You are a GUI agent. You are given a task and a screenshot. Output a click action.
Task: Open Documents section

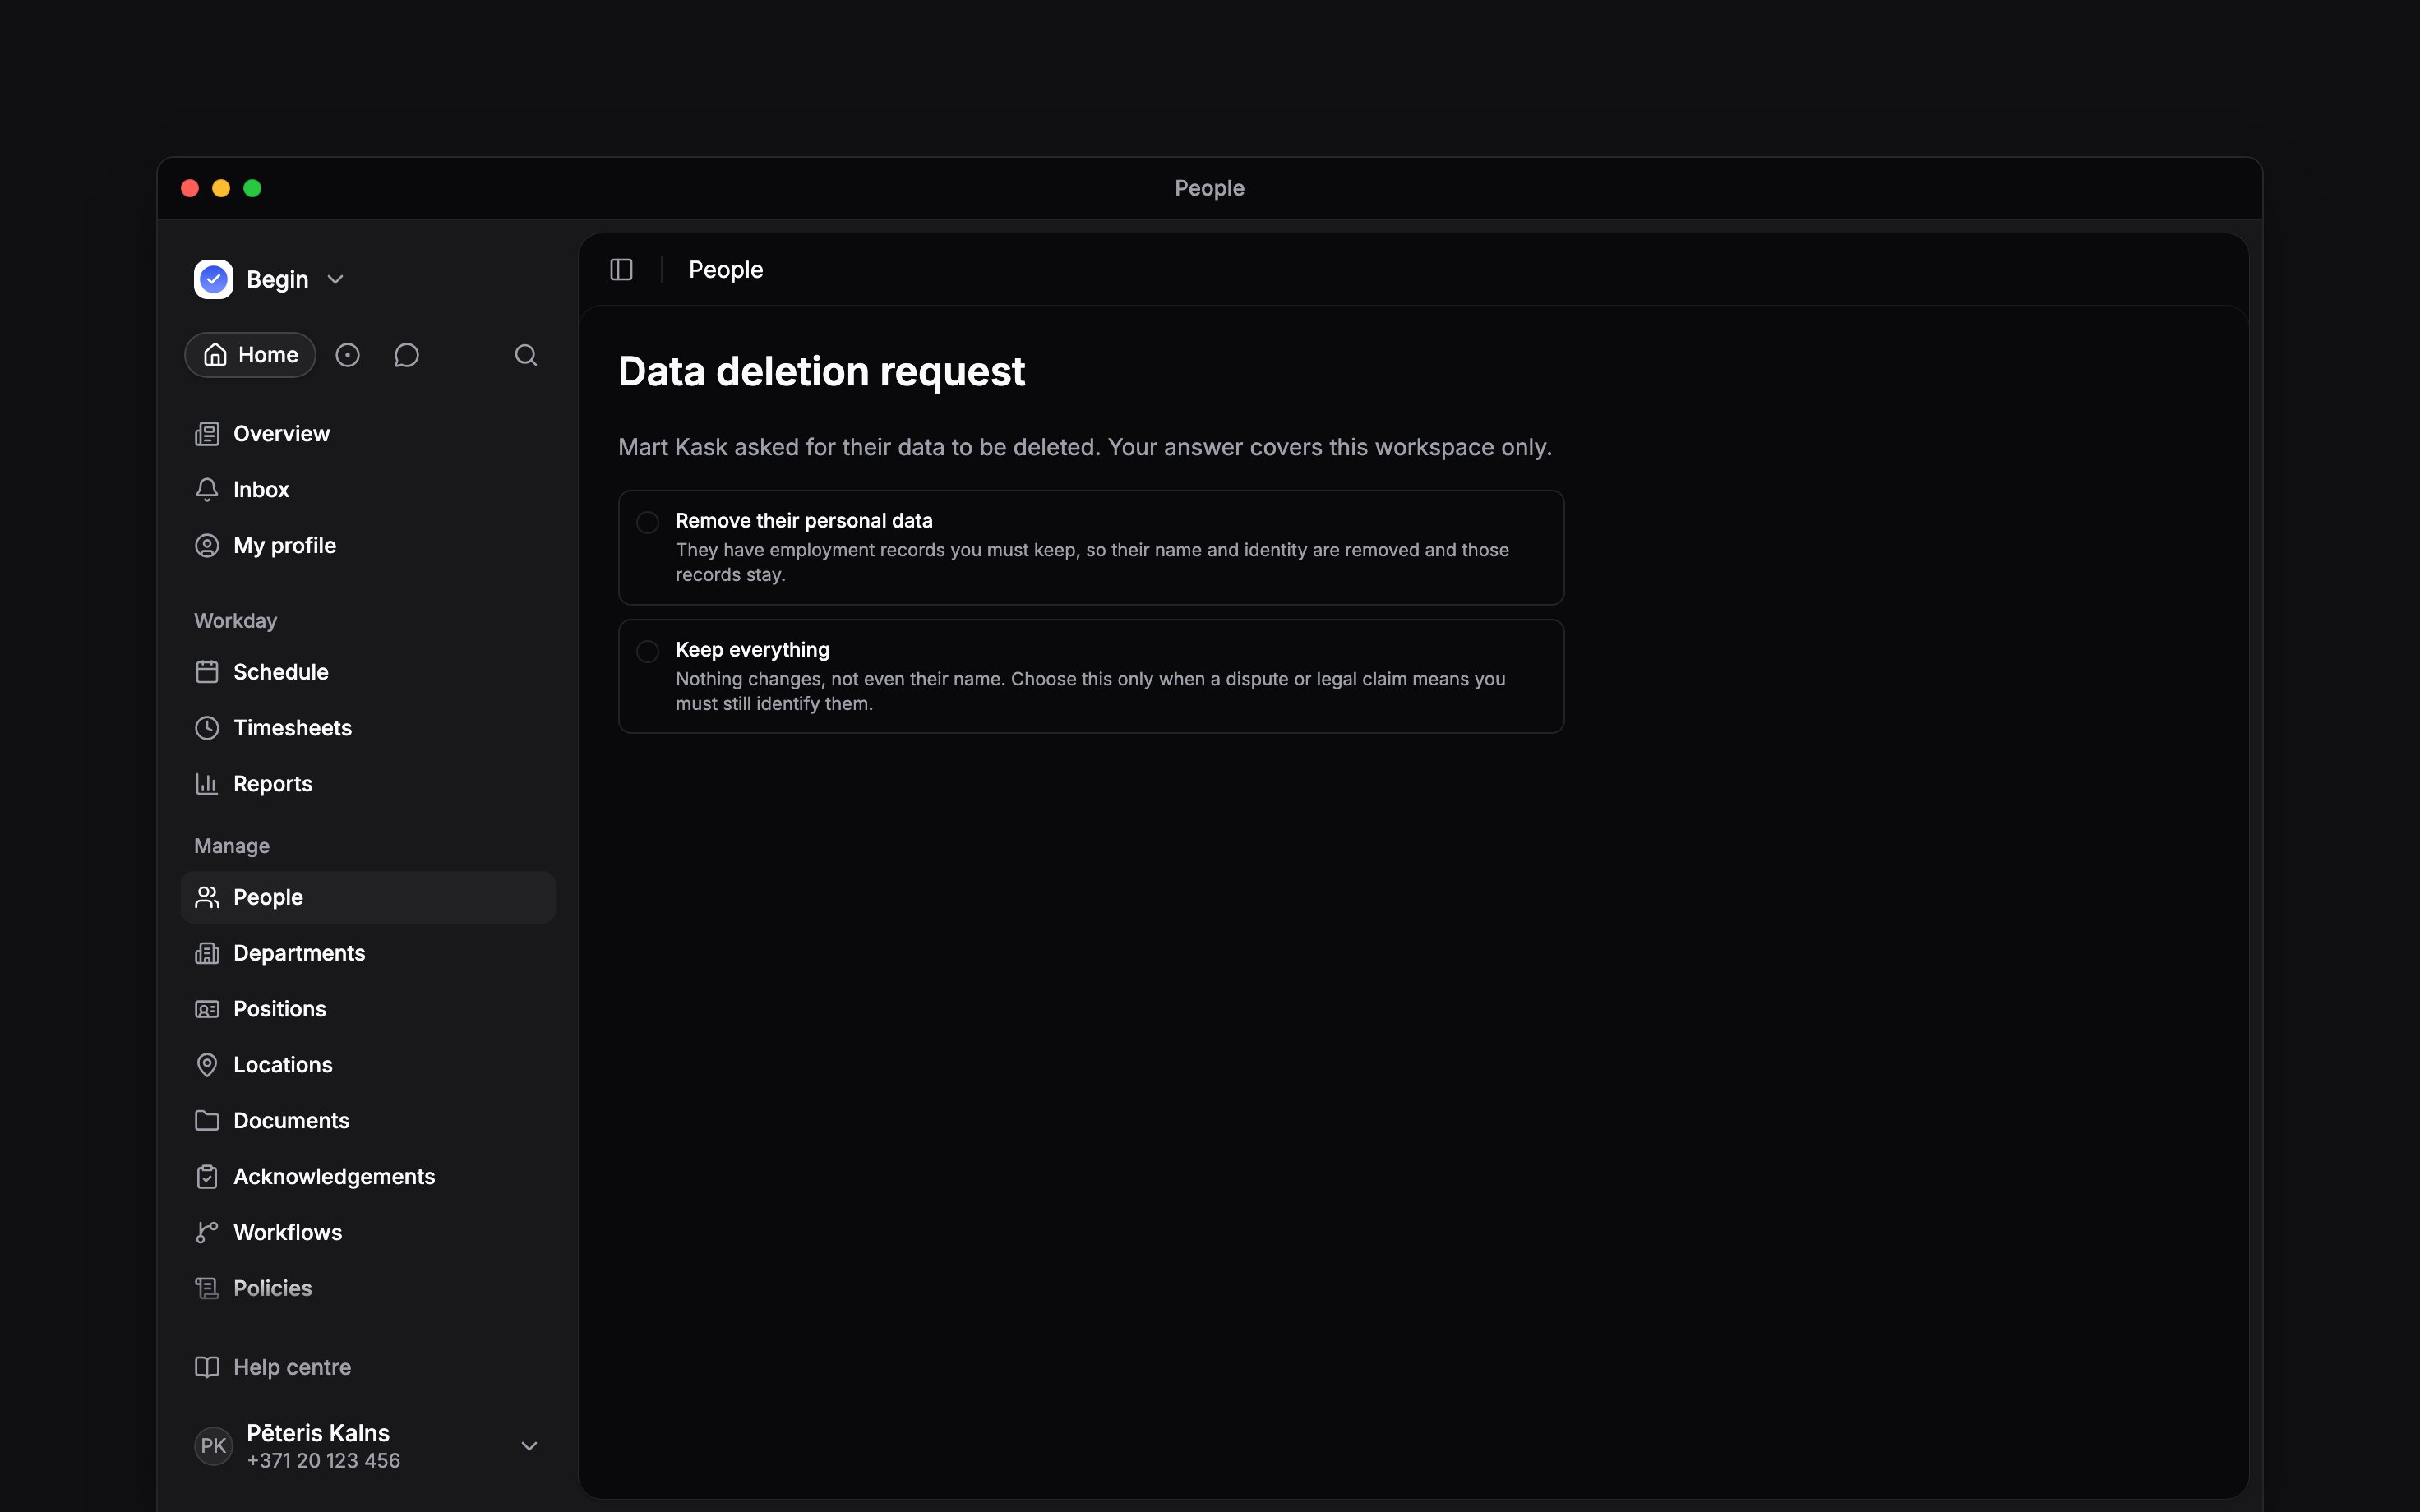point(368,1121)
